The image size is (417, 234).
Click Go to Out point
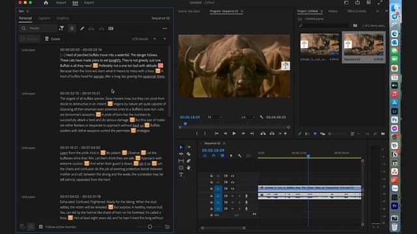[x=252, y=133]
